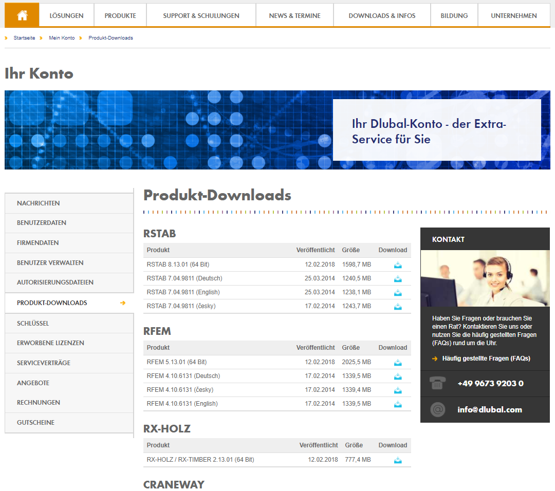Download RSTAB 8.13.01 (64 Bit)
The image size is (555, 491).
click(397, 266)
